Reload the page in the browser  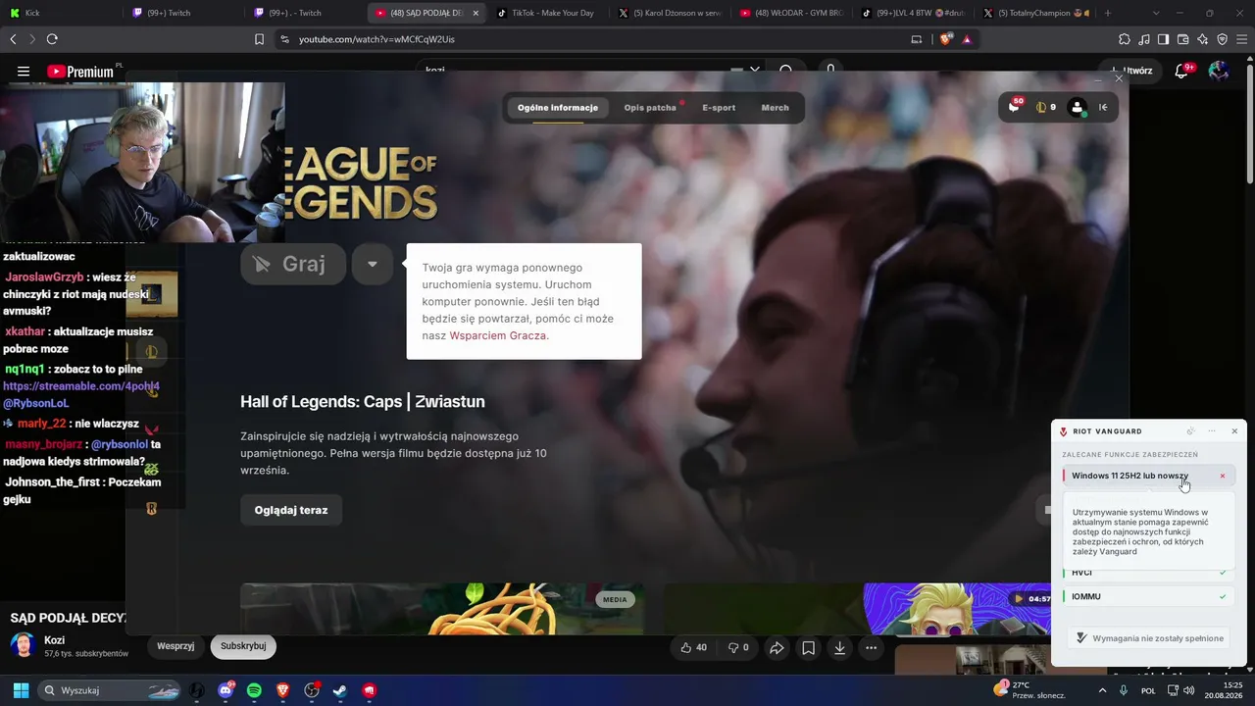pos(52,39)
